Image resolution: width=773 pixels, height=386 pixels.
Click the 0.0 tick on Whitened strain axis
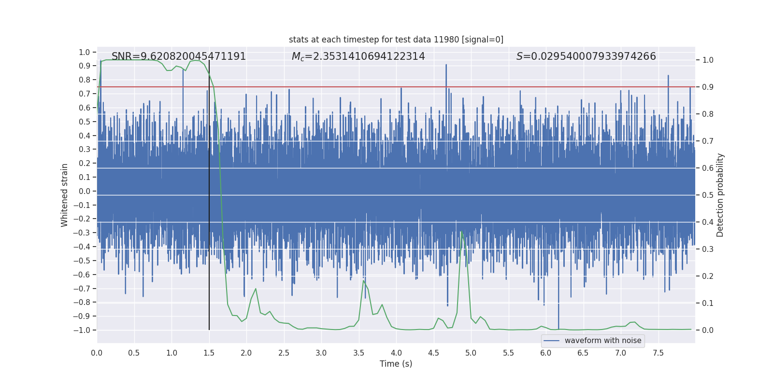coord(85,191)
